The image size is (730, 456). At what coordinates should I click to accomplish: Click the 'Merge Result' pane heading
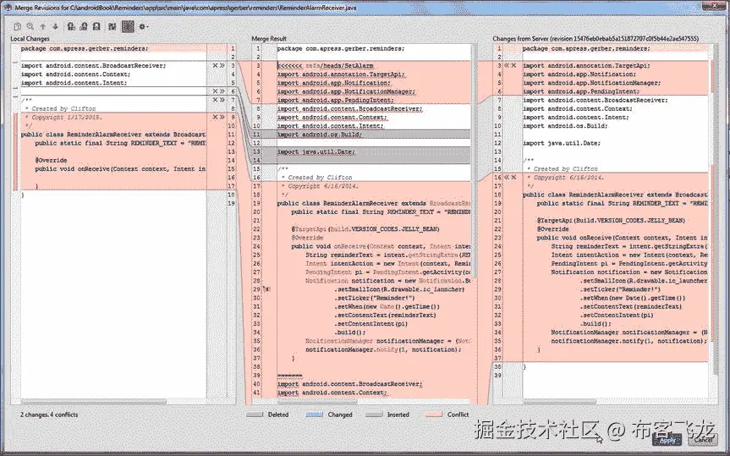tap(269, 39)
